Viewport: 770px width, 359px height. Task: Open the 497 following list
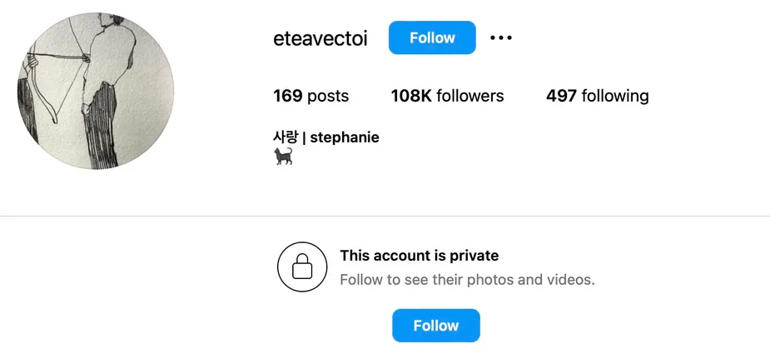[x=597, y=96]
